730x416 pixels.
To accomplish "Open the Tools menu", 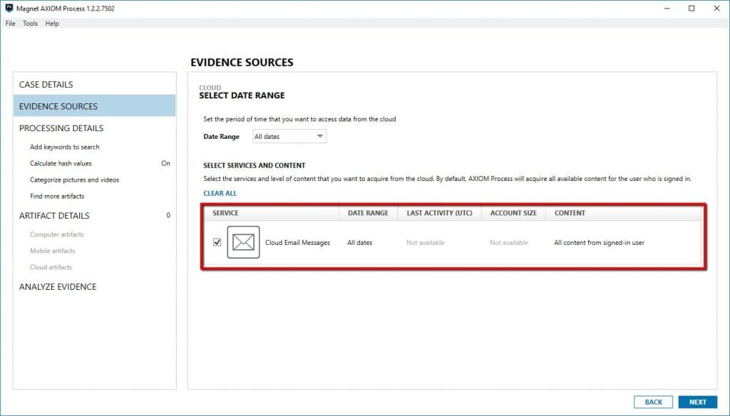I will (x=30, y=24).
